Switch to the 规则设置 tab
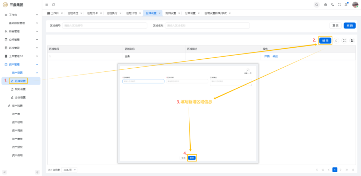Image resolution: width=361 pixels, height=176 pixels. point(170,13)
